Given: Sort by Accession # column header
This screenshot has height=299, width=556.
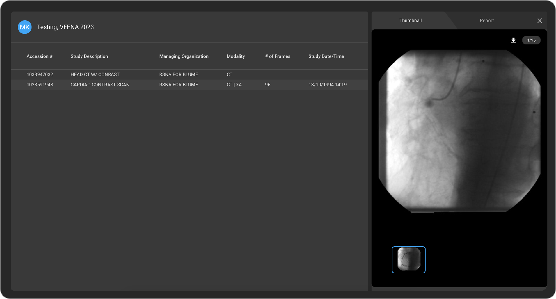Looking at the screenshot, I should 40,56.
